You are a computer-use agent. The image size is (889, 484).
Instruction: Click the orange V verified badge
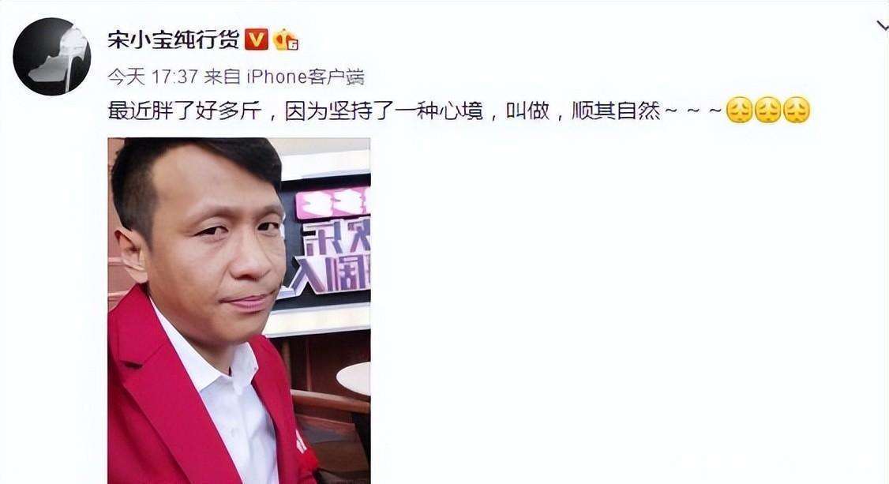click(257, 39)
